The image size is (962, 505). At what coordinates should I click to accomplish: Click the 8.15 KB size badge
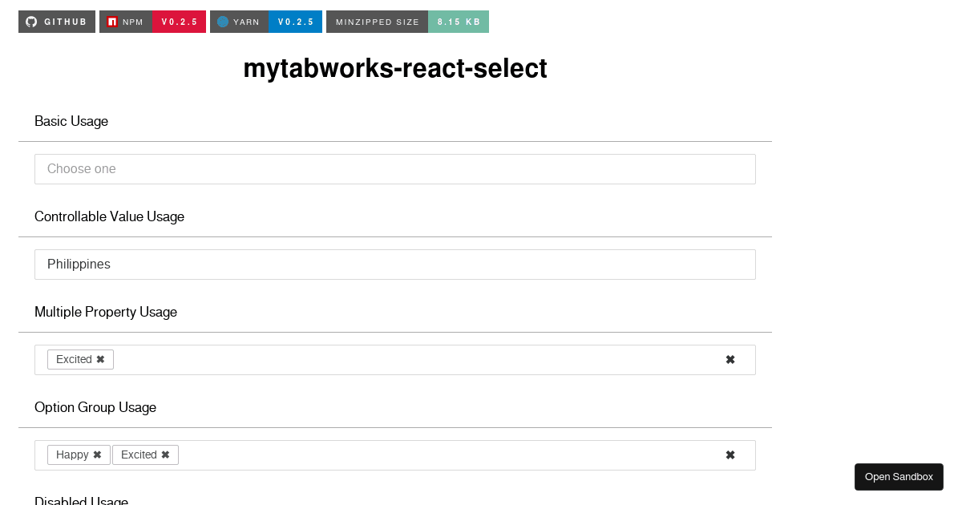click(458, 22)
